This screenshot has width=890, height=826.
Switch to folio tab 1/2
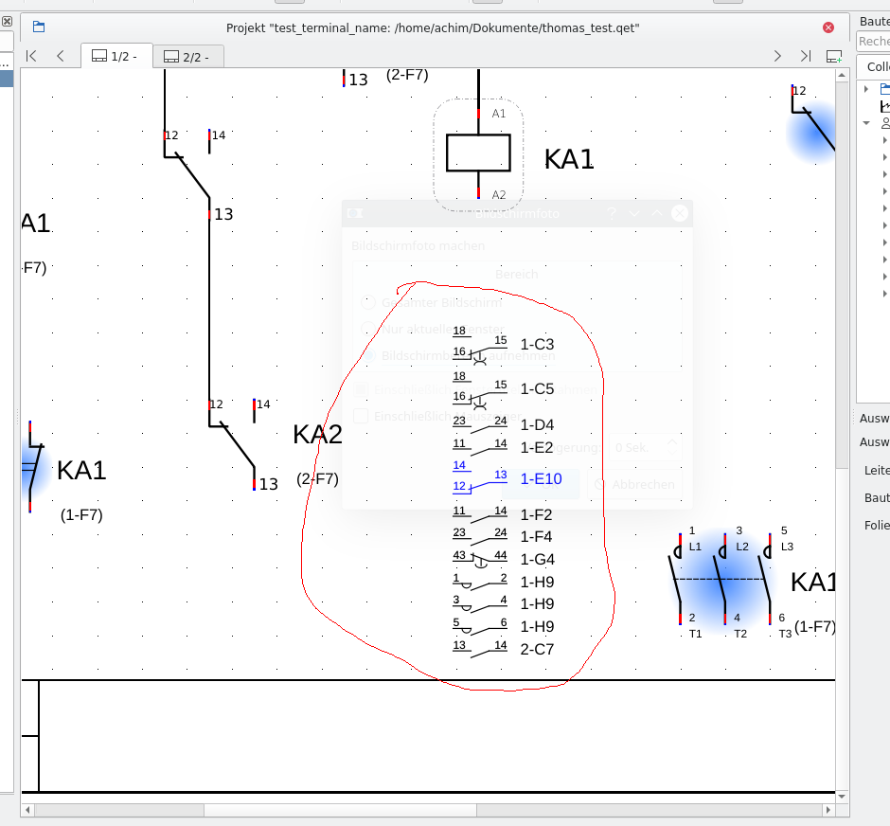click(x=116, y=56)
